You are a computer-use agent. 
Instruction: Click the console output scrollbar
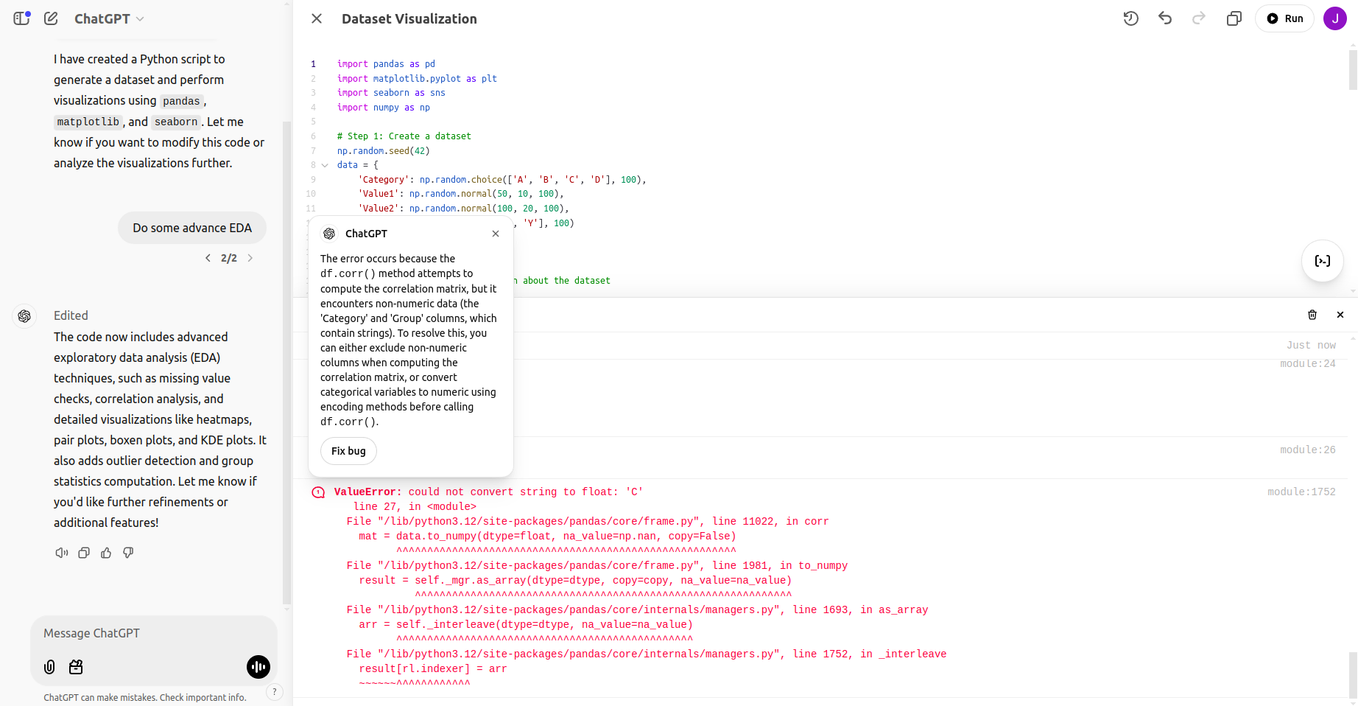[x=1353, y=674]
